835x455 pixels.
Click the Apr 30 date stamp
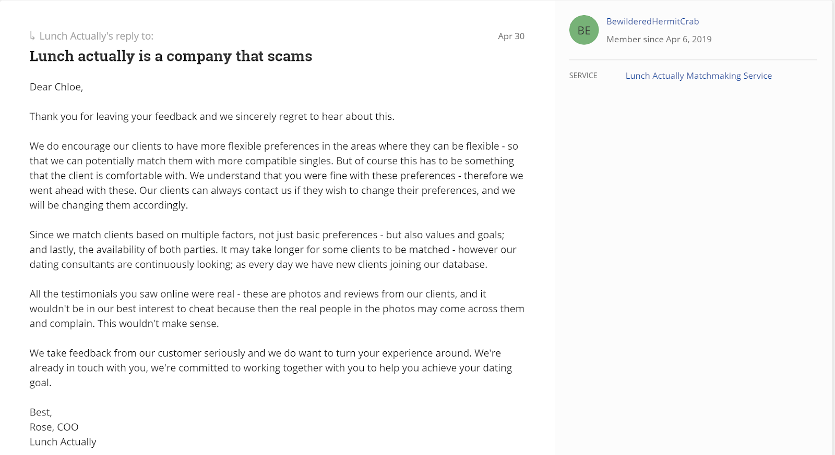point(511,36)
